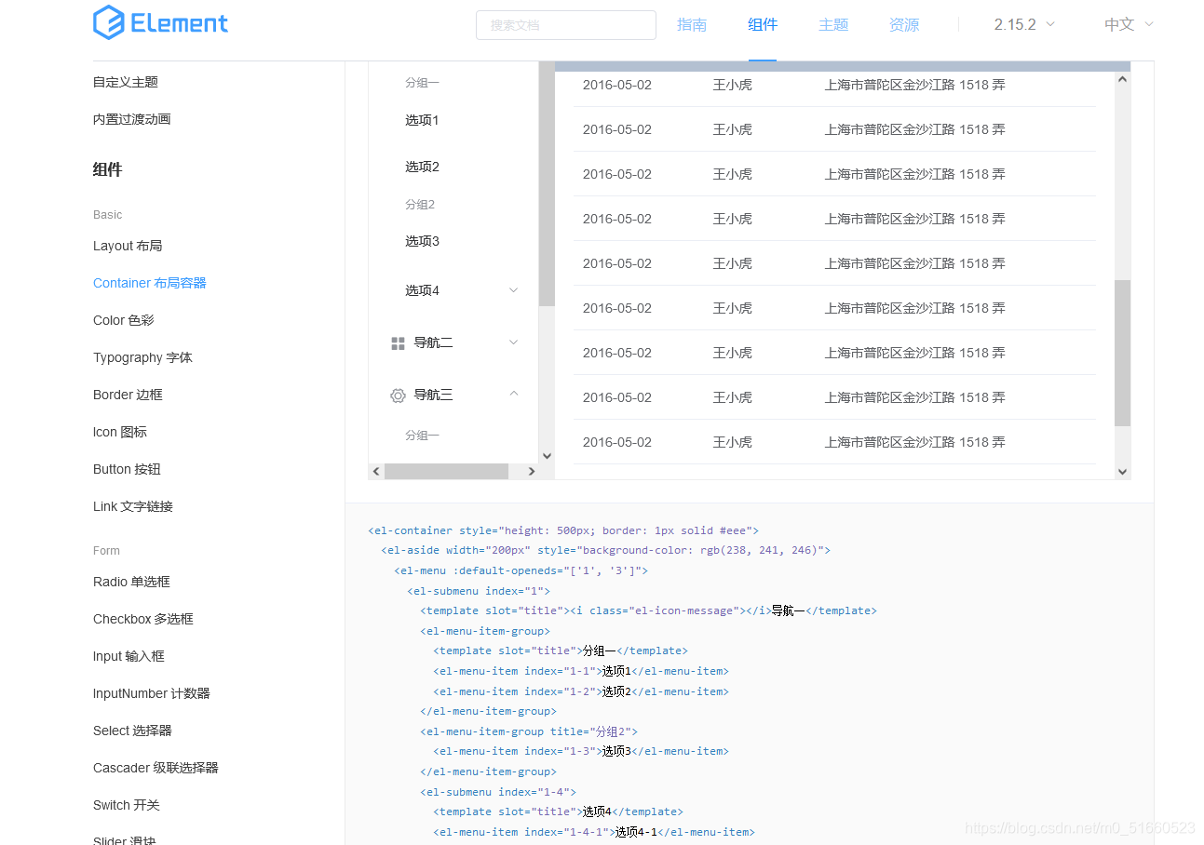Click the 导航二 grid menu icon
Viewport: 1204px width, 845px height.
(x=398, y=343)
